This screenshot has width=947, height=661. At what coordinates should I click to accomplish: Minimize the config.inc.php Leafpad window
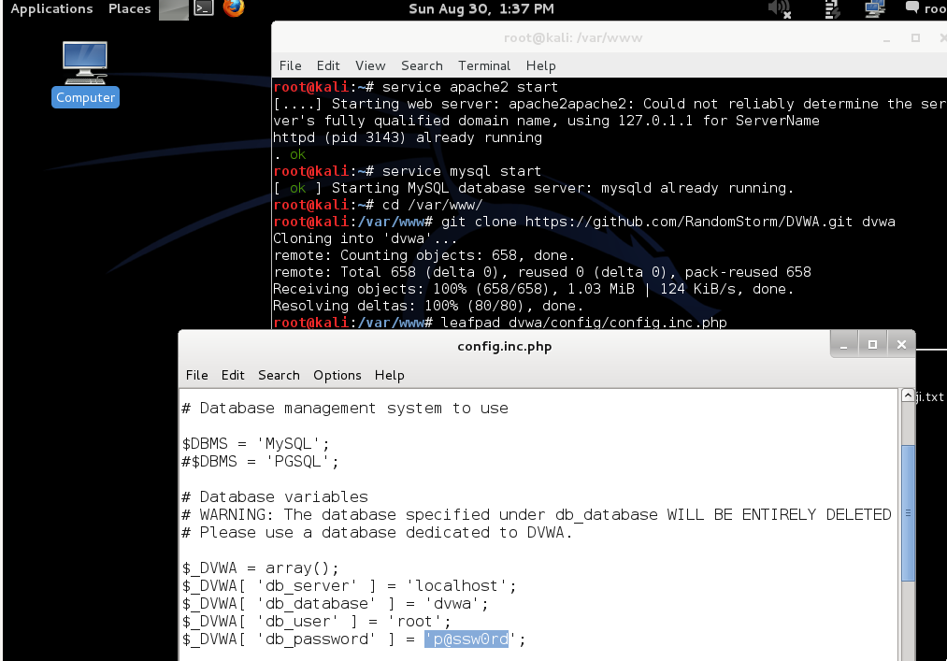point(844,344)
